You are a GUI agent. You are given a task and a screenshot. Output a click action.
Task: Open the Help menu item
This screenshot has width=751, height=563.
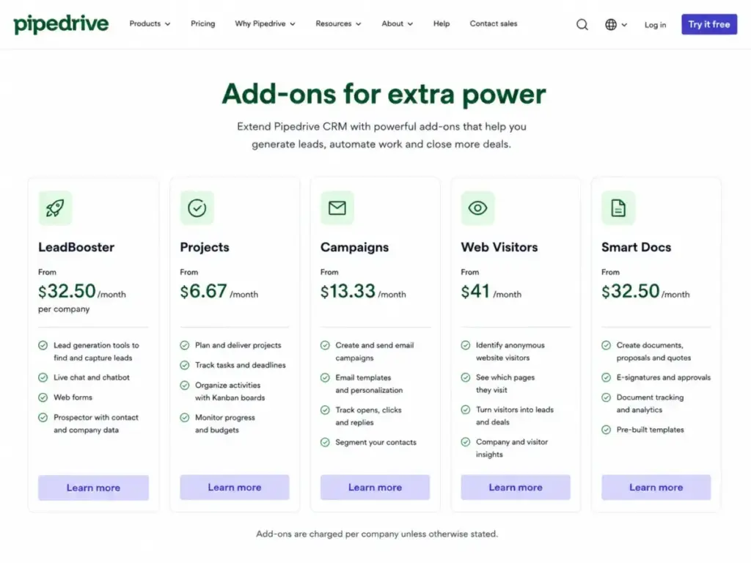(442, 23)
